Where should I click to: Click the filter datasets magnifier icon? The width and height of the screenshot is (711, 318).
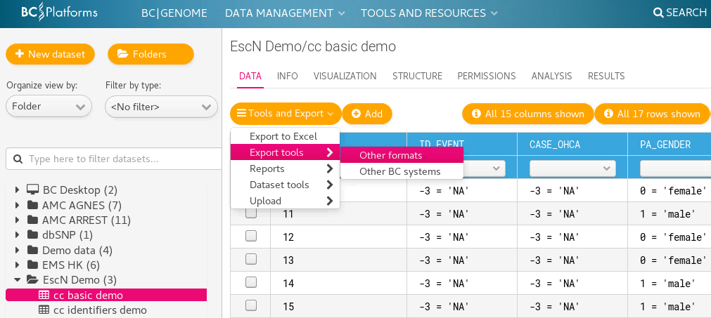click(x=18, y=159)
